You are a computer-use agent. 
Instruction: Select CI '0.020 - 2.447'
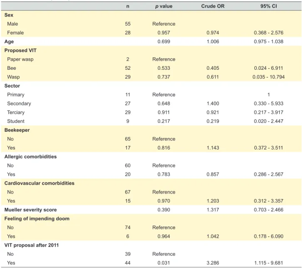coord(268,121)
